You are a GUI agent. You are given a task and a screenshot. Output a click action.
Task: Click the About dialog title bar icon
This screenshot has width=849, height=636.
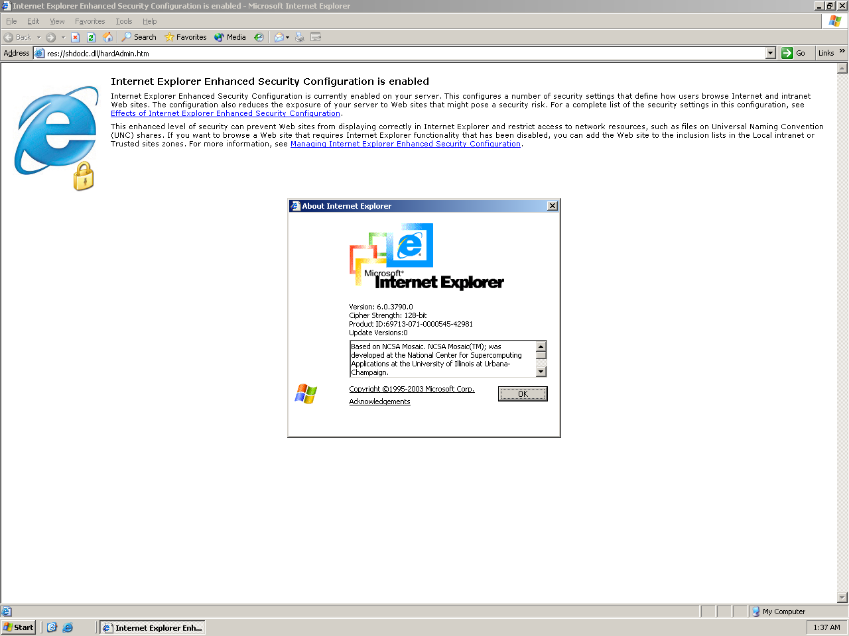(x=295, y=206)
